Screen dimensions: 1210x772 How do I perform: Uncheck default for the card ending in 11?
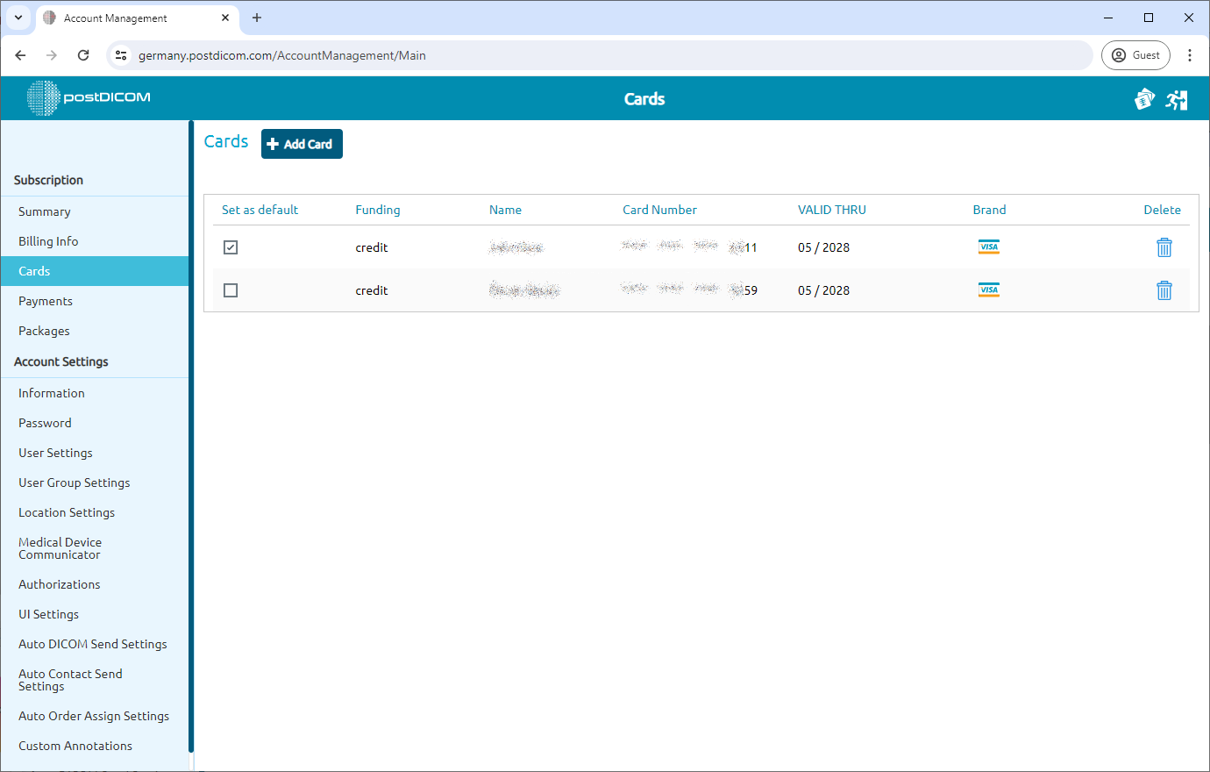point(231,247)
